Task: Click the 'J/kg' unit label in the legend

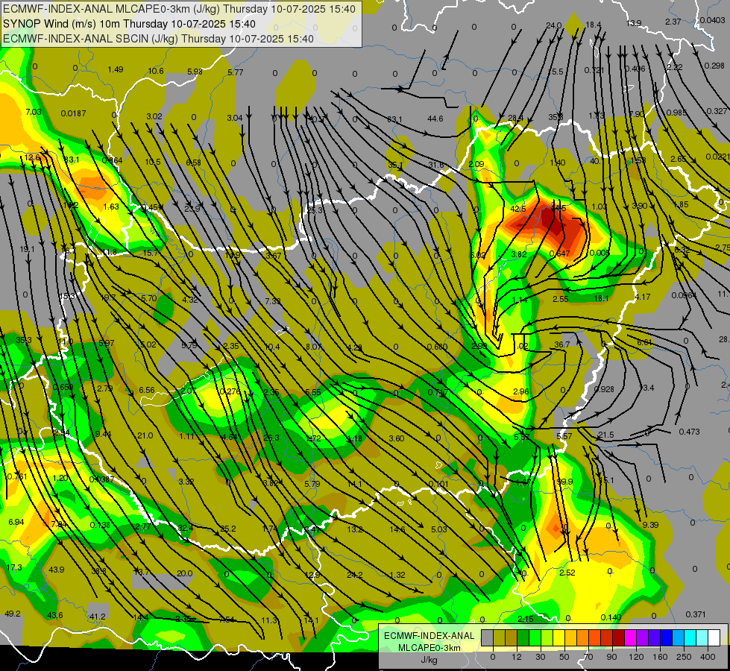Action: [x=429, y=660]
